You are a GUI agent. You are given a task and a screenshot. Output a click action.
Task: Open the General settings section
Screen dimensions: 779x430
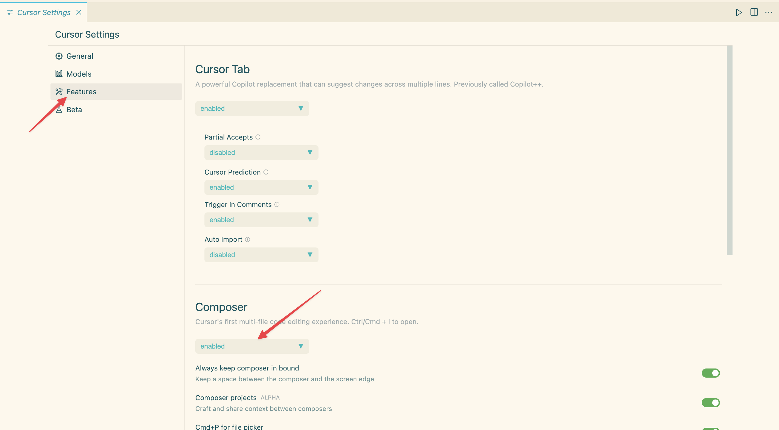(x=116, y=56)
